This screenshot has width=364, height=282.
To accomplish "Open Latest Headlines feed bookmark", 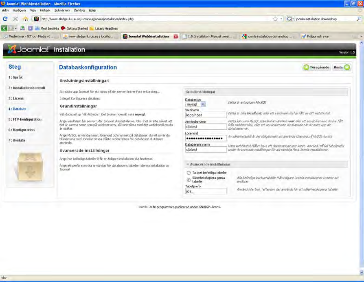I will 104,28.
